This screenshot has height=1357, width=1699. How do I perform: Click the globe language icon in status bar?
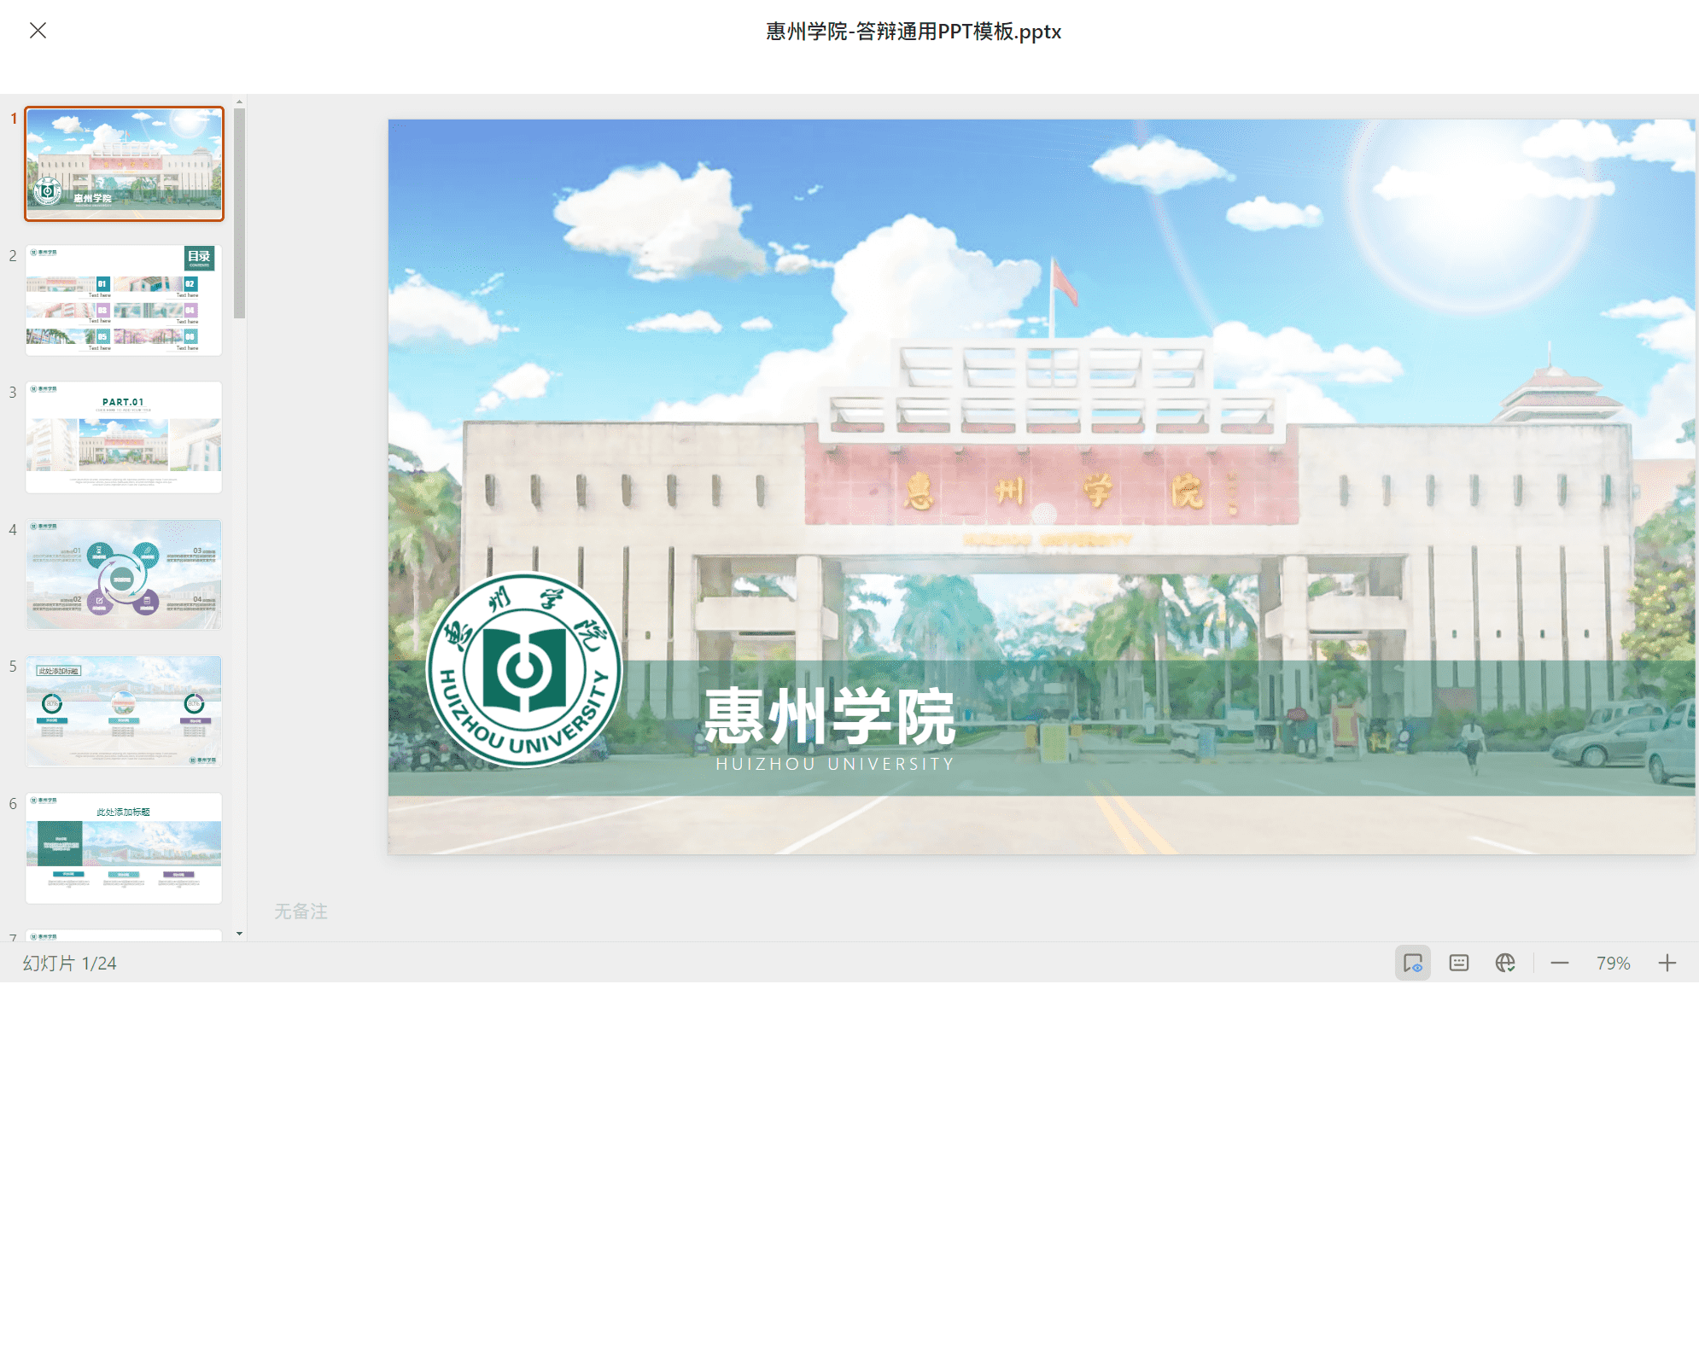[1505, 963]
